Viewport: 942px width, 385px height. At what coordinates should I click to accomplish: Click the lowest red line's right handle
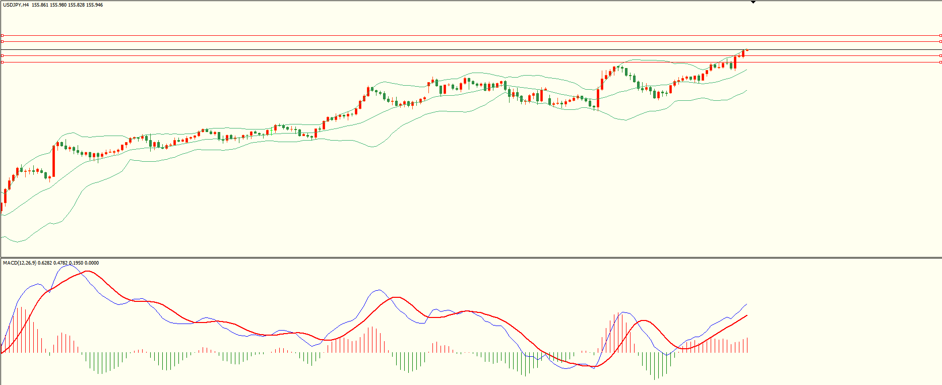pyautogui.click(x=940, y=62)
